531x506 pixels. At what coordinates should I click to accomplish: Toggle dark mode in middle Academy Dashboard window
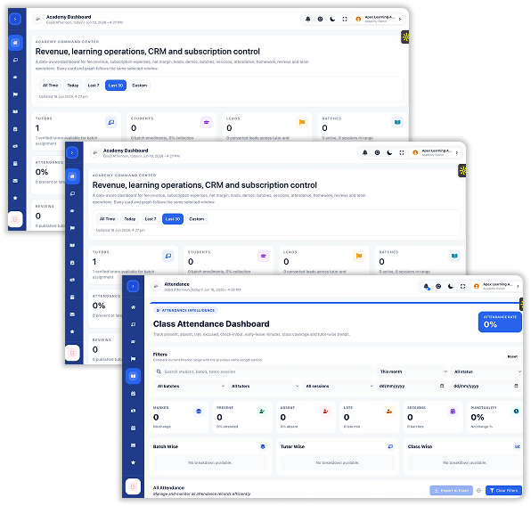[x=389, y=152]
